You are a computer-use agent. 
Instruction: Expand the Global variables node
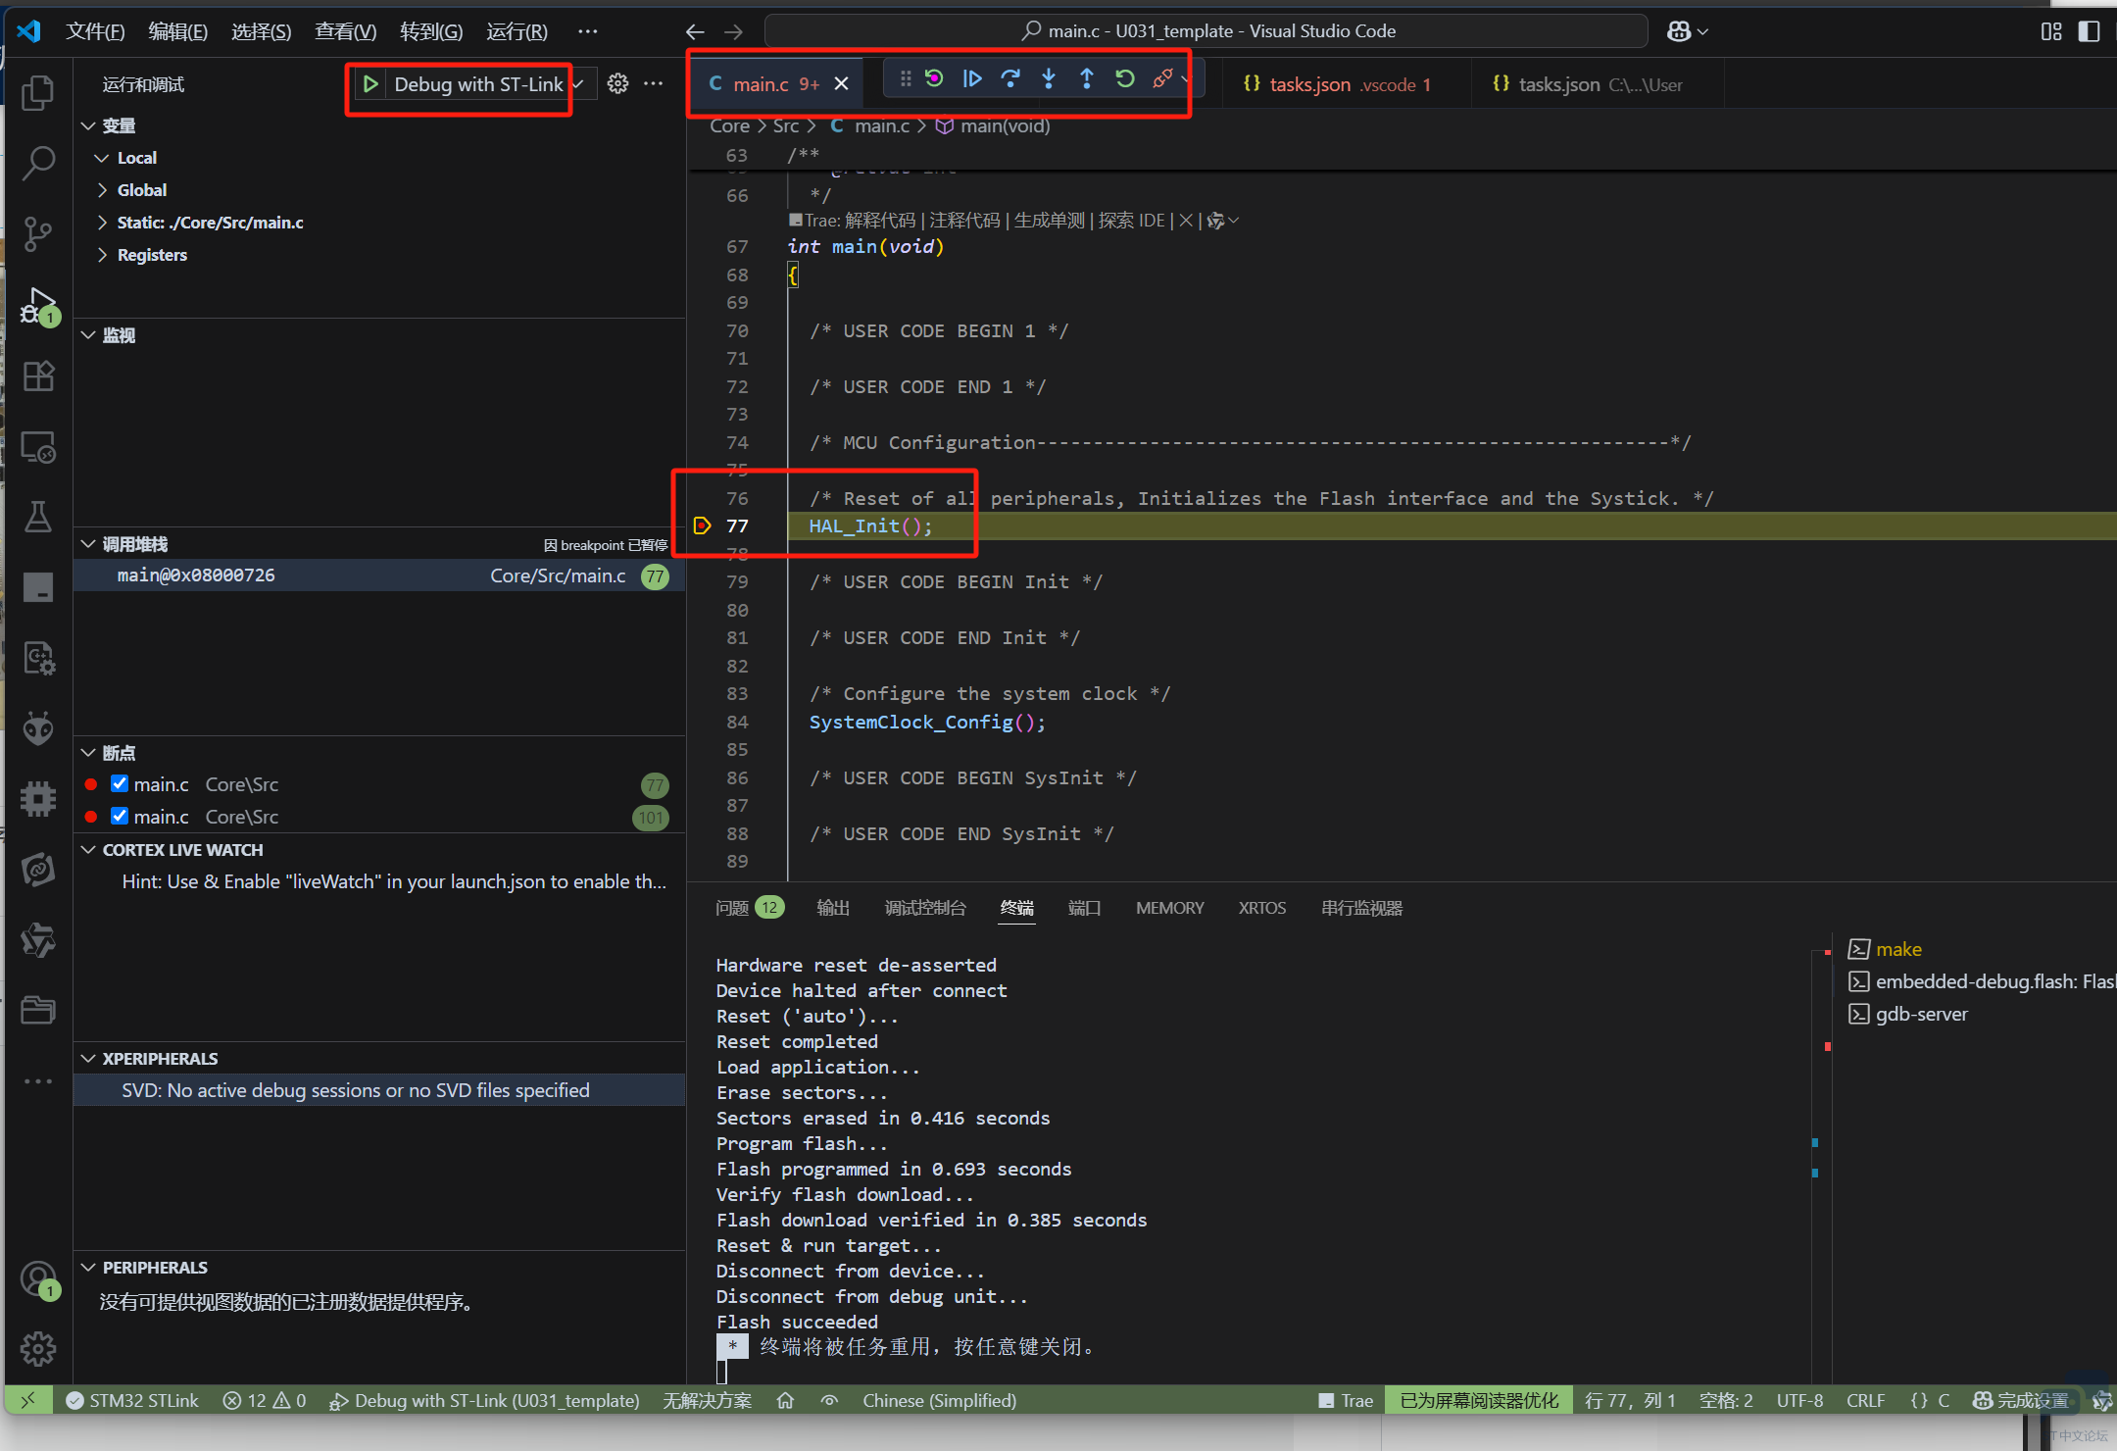[x=142, y=190]
